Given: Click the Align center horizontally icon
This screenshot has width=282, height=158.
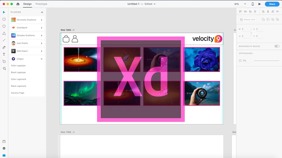Looking at the screenshot, I should pyautogui.click(x=268, y=12).
